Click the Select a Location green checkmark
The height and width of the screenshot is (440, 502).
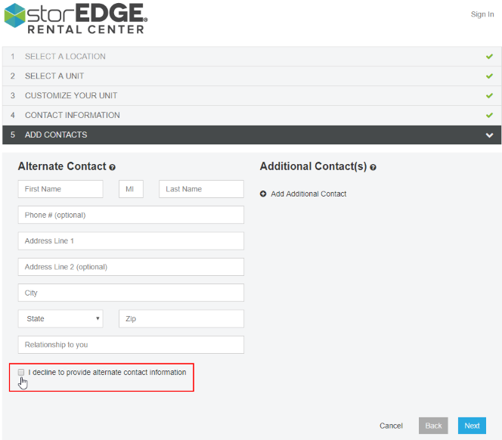tap(489, 57)
